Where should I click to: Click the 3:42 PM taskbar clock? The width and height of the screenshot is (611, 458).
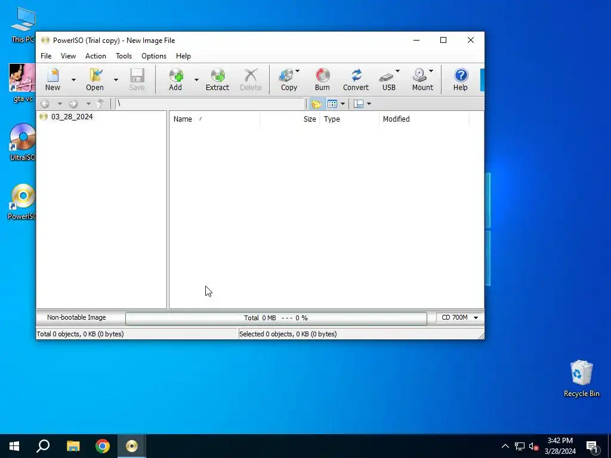pos(560,446)
